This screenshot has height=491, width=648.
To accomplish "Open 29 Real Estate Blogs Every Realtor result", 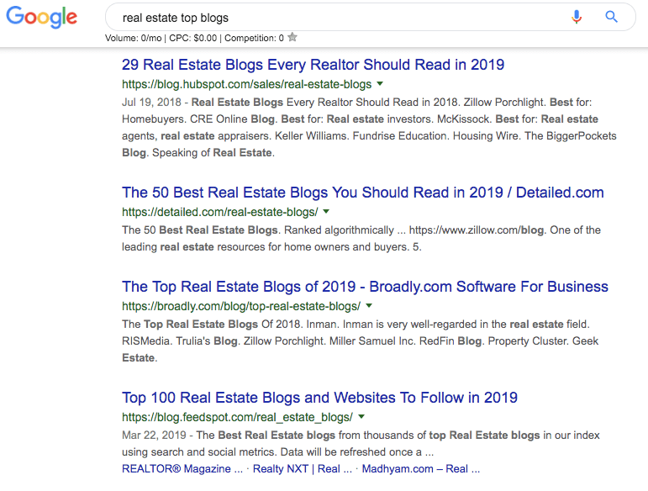I will tap(313, 65).
